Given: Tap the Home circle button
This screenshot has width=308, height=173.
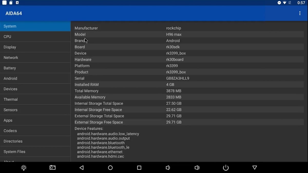Looking at the screenshot, I should (x=110, y=168).
